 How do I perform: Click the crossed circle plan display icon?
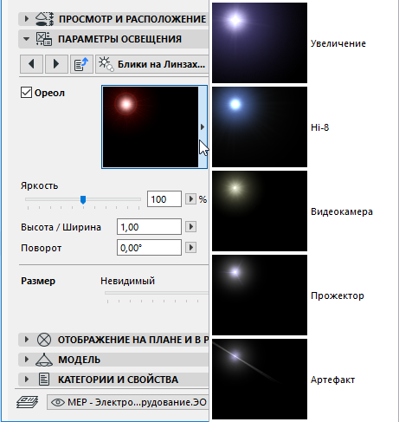[x=44, y=340]
